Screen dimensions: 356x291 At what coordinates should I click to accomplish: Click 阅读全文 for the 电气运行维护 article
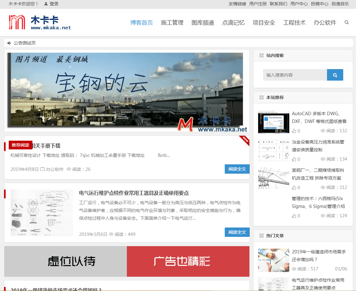[237, 232]
